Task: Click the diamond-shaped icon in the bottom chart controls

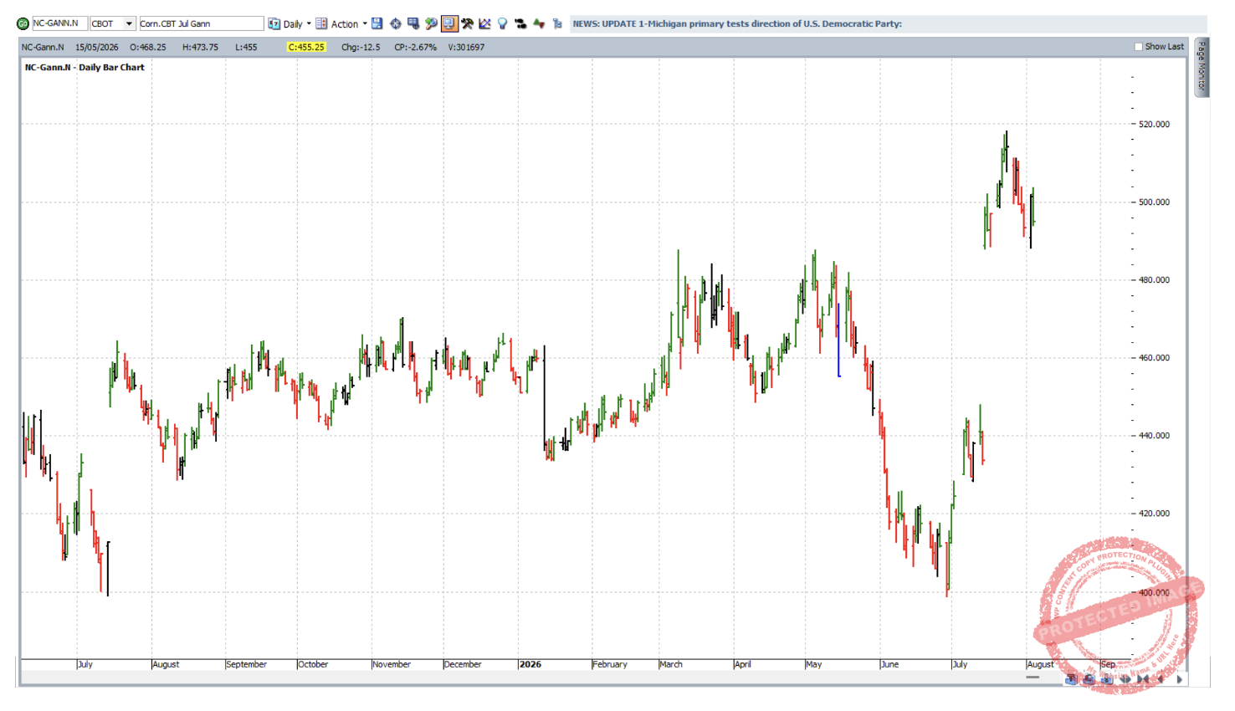Action: [1125, 679]
